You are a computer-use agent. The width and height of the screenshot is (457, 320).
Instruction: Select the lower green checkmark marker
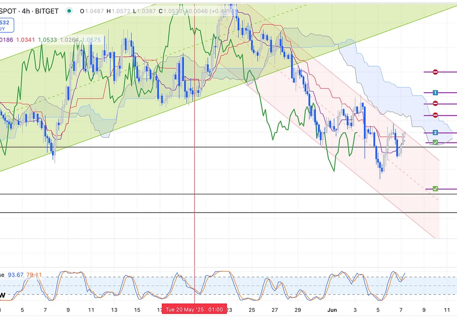[436, 188]
